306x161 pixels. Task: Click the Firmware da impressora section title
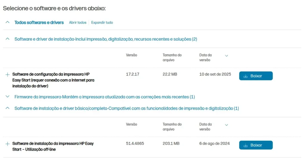pyautogui.click(x=105, y=97)
